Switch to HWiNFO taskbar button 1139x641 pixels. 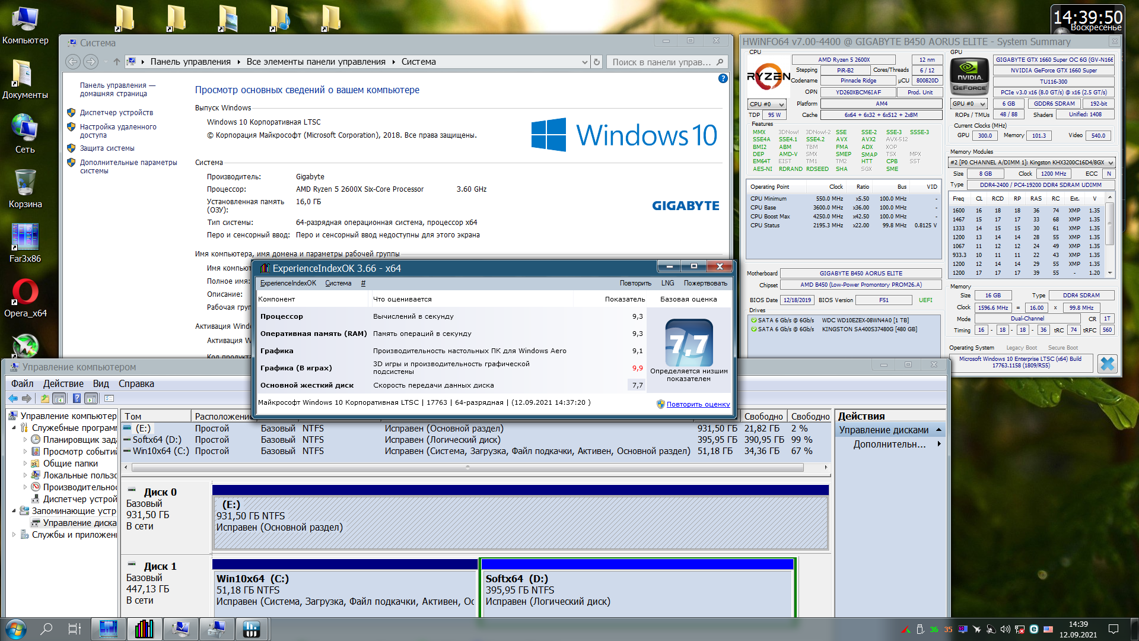click(x=252, y=629)
